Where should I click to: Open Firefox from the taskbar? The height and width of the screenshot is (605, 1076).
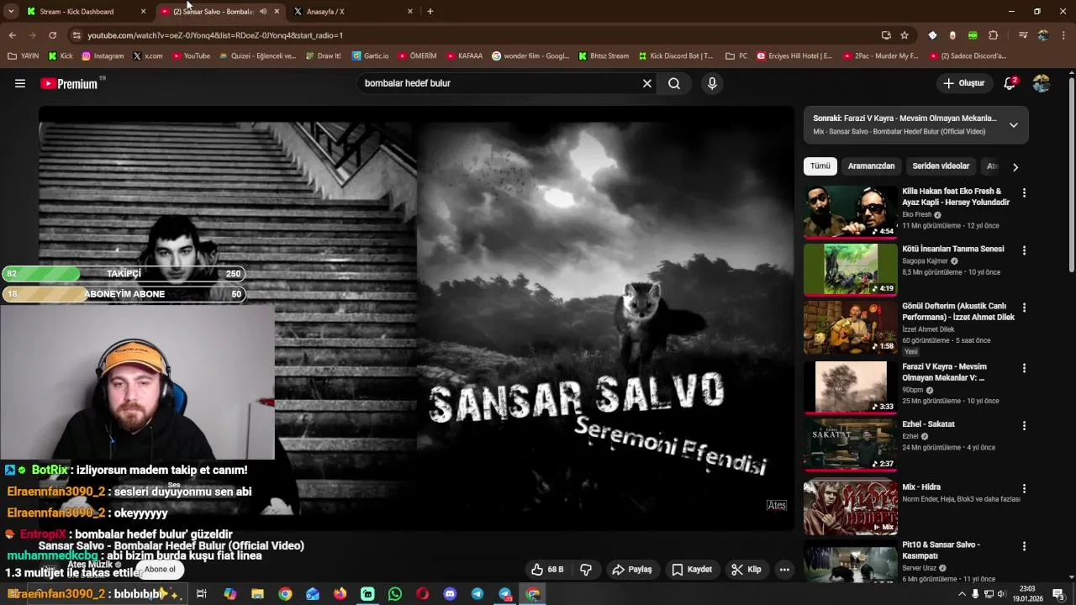340,594
